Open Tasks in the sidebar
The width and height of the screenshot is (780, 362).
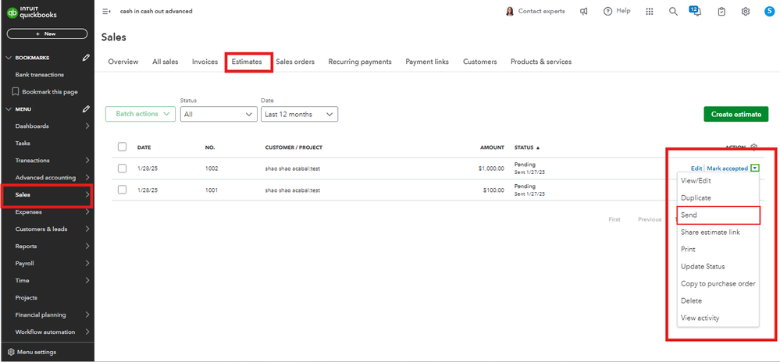tap(23, 144)
